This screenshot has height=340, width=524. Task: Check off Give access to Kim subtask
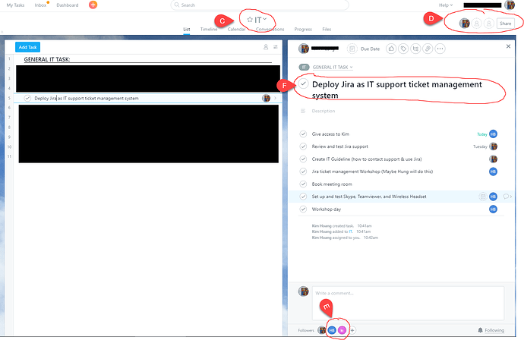pos(303,134)
